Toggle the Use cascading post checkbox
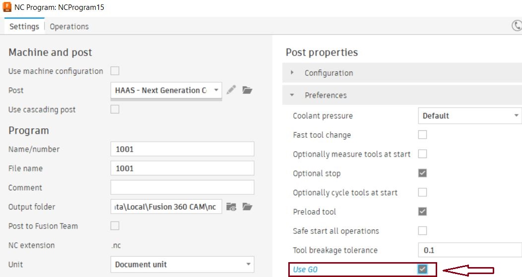This screenshot has height=277, width=522. 115,109
